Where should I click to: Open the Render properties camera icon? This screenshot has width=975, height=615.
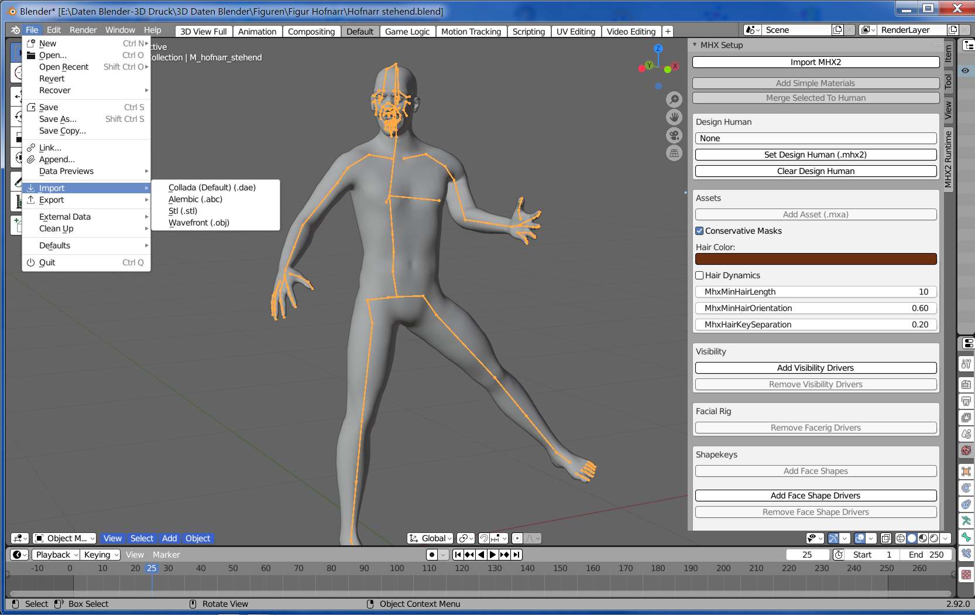[966, 385]
